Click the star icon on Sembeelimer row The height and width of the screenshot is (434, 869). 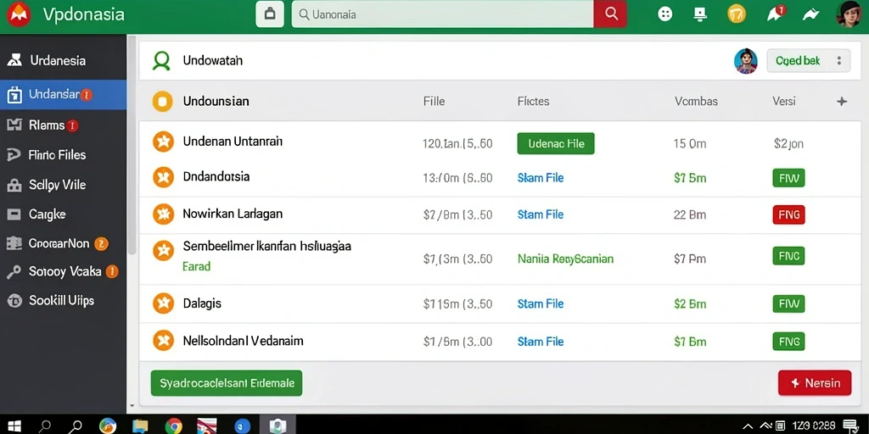[x=163, y=251]
